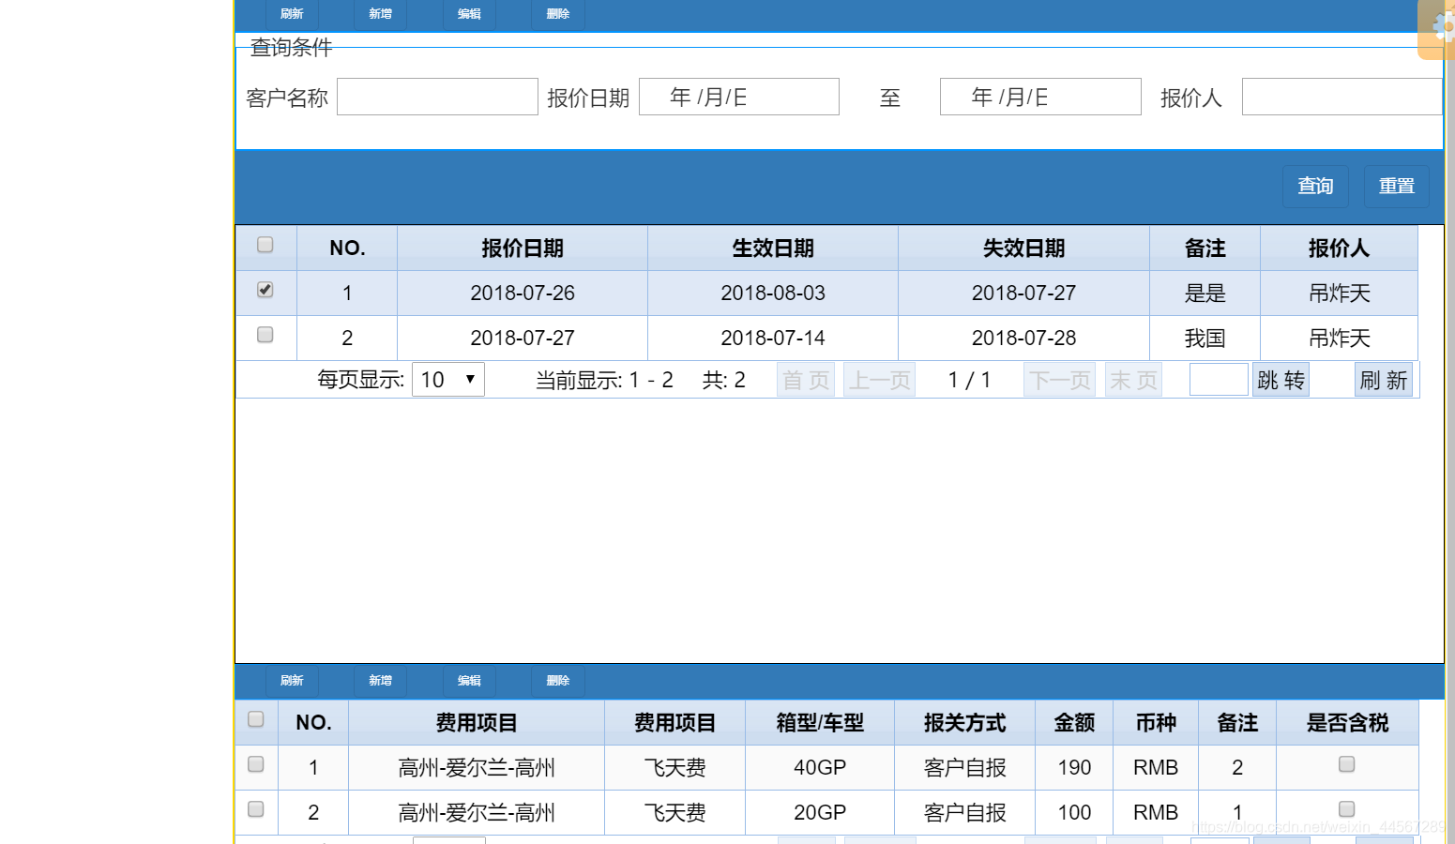Toggle select-all checkbox in fee table header

pos(256,719)
